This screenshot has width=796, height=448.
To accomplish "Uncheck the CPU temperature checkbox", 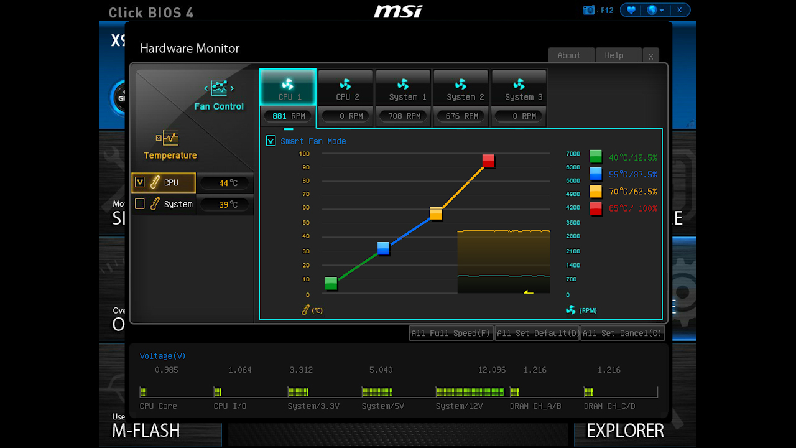I will 140,182.
